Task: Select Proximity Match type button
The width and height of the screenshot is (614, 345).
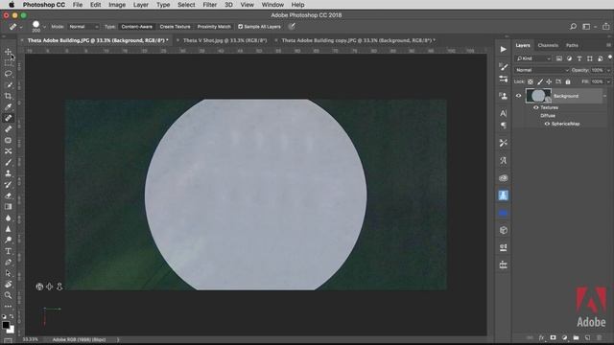Action: (x=214, y=27)
